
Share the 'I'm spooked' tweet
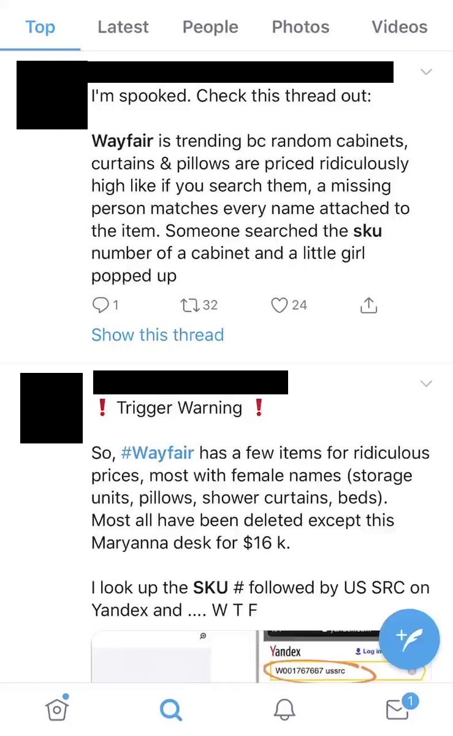tap(368, 305)
